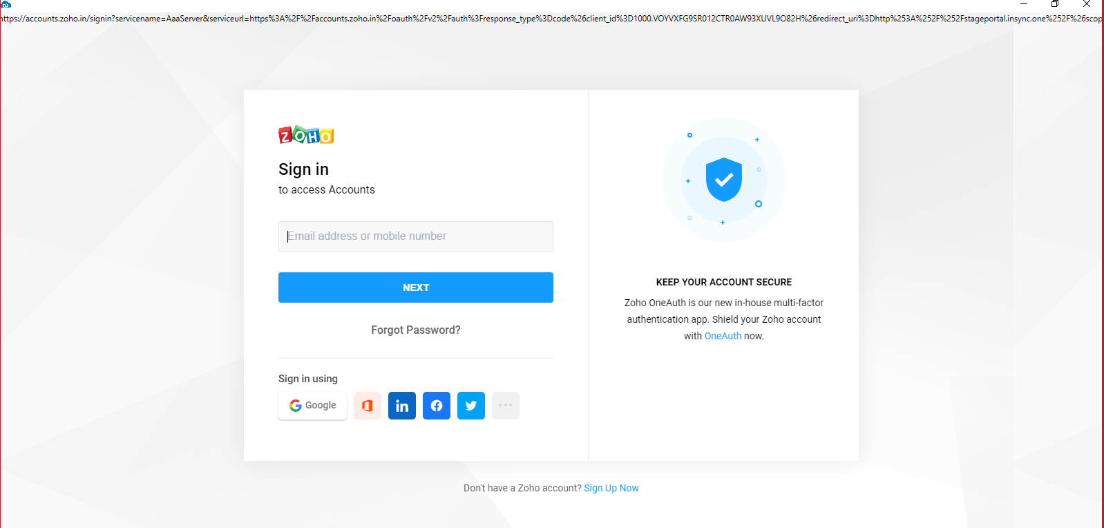Sign in with the Facebook icon
This screenshot has width=1104, height=528.
coord(437,406)
